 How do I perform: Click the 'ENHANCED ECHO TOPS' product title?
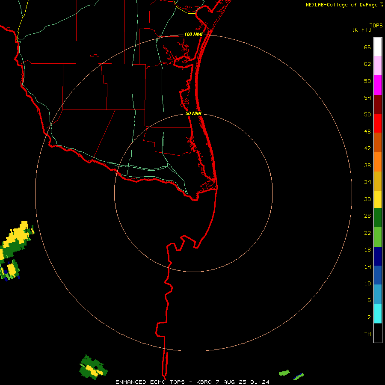(150, 382)
